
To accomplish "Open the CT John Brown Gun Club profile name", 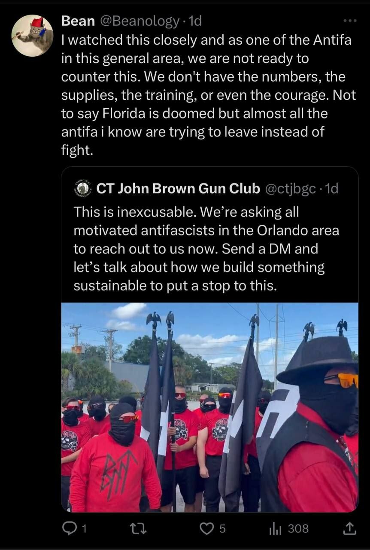I will point(178,188).
